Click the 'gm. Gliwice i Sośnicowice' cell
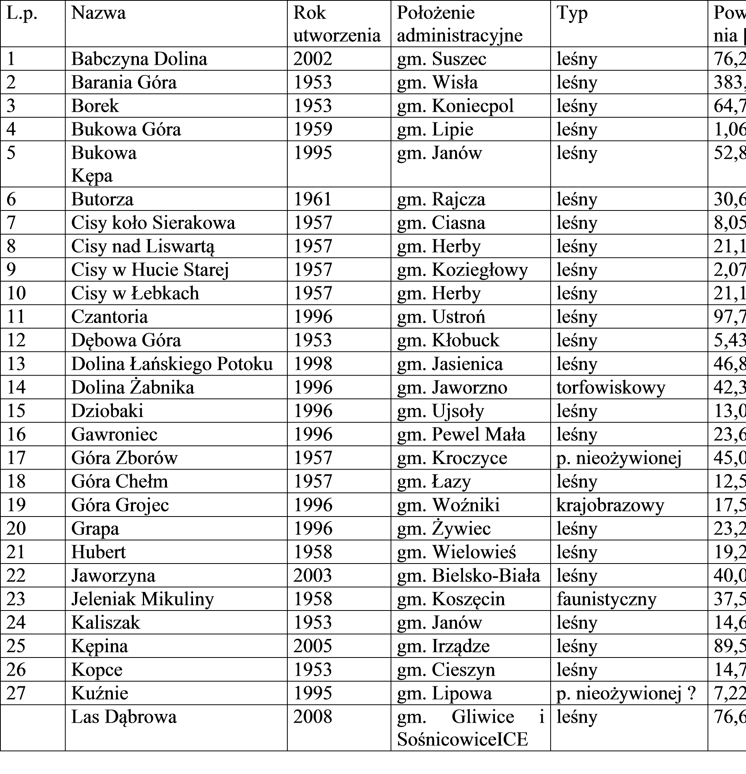The image size is (746, 774). pos(470,727)
